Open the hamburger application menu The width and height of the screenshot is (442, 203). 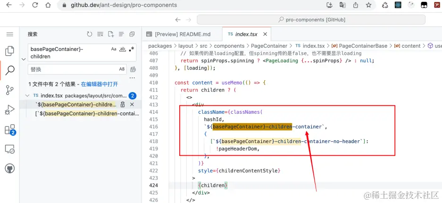[x=10, y=34]
